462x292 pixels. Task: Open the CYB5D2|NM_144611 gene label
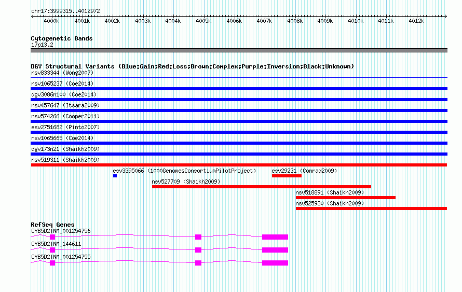[x=56, y=244]
